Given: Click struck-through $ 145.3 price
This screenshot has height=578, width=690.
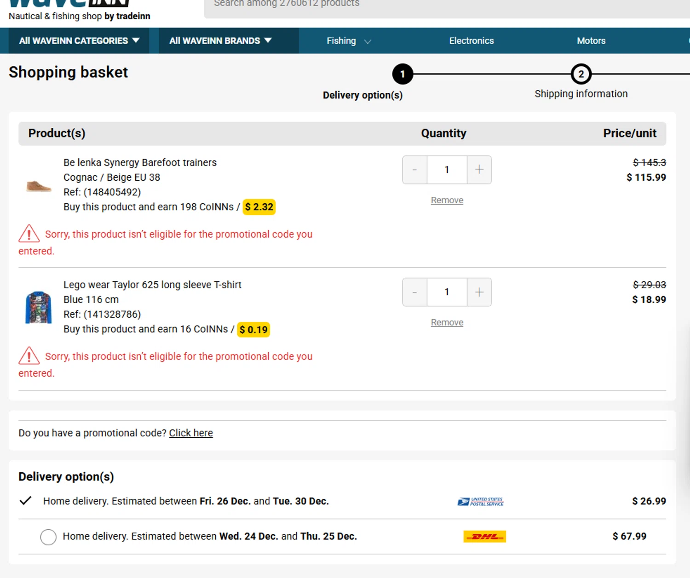Looking at the screenshot, I should point(649,162).
